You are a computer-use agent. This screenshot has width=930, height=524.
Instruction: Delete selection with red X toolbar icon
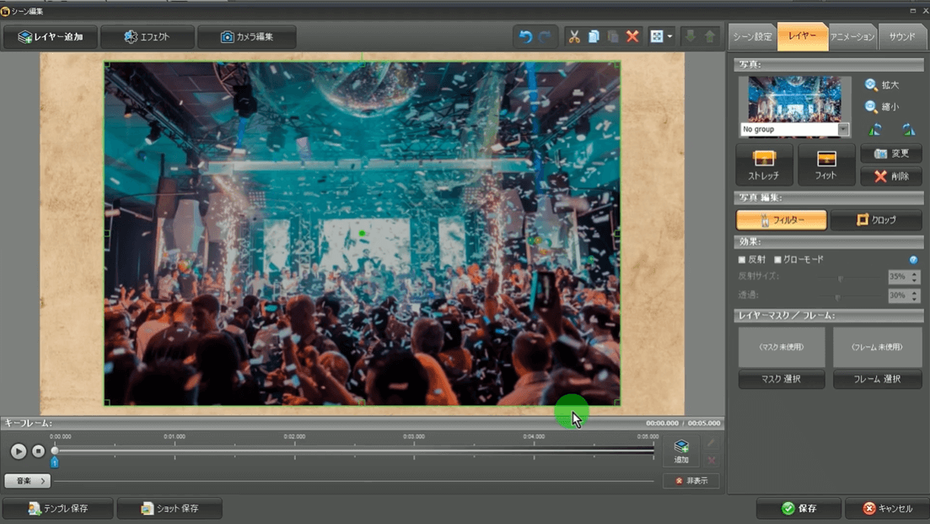[632, 37]
